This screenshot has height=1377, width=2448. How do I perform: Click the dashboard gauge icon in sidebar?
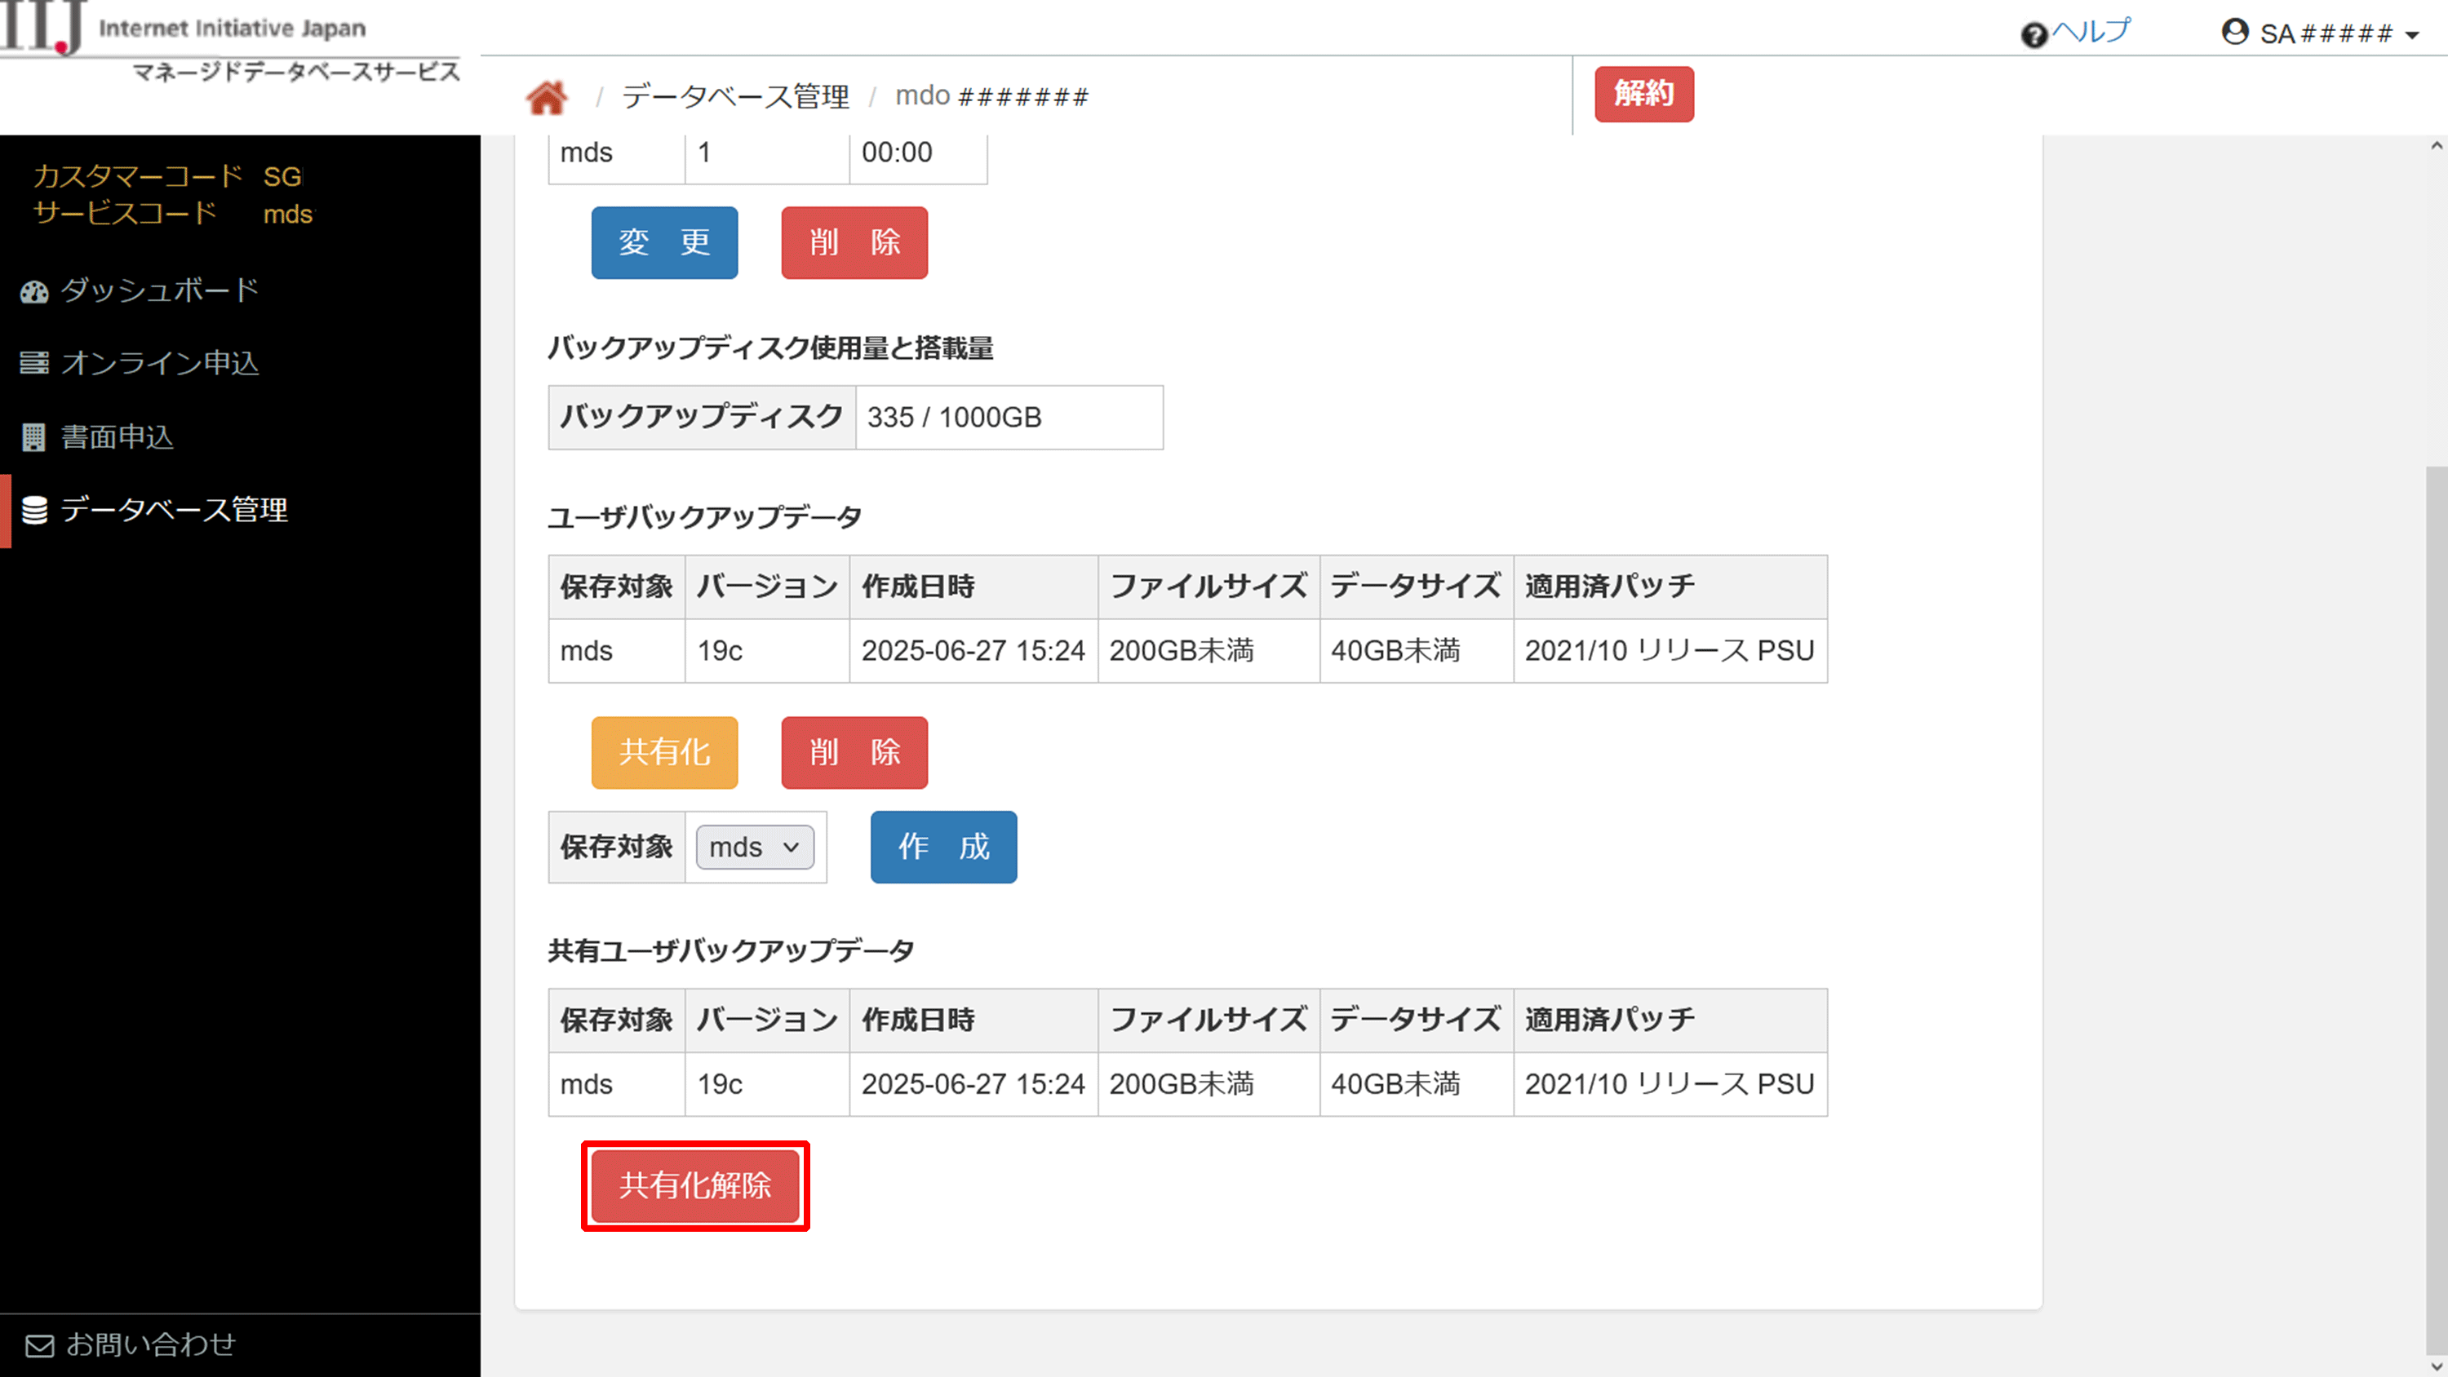34,292
